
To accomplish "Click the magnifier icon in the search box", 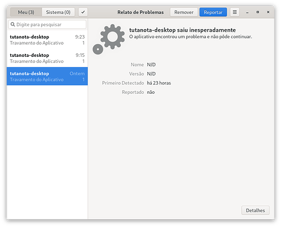I will coord(13,24).
